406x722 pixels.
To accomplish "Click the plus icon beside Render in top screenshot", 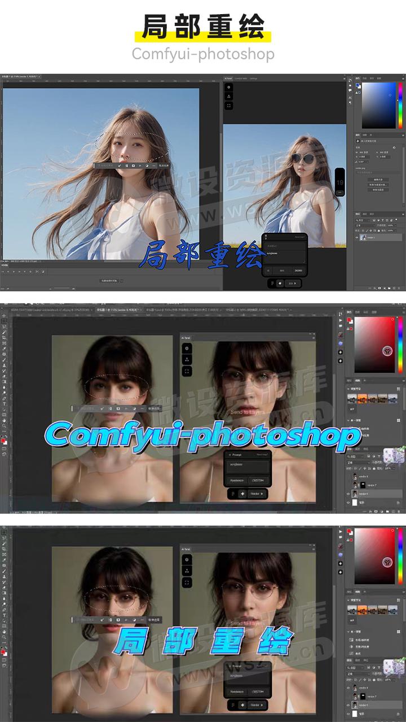I will point(280,283).
